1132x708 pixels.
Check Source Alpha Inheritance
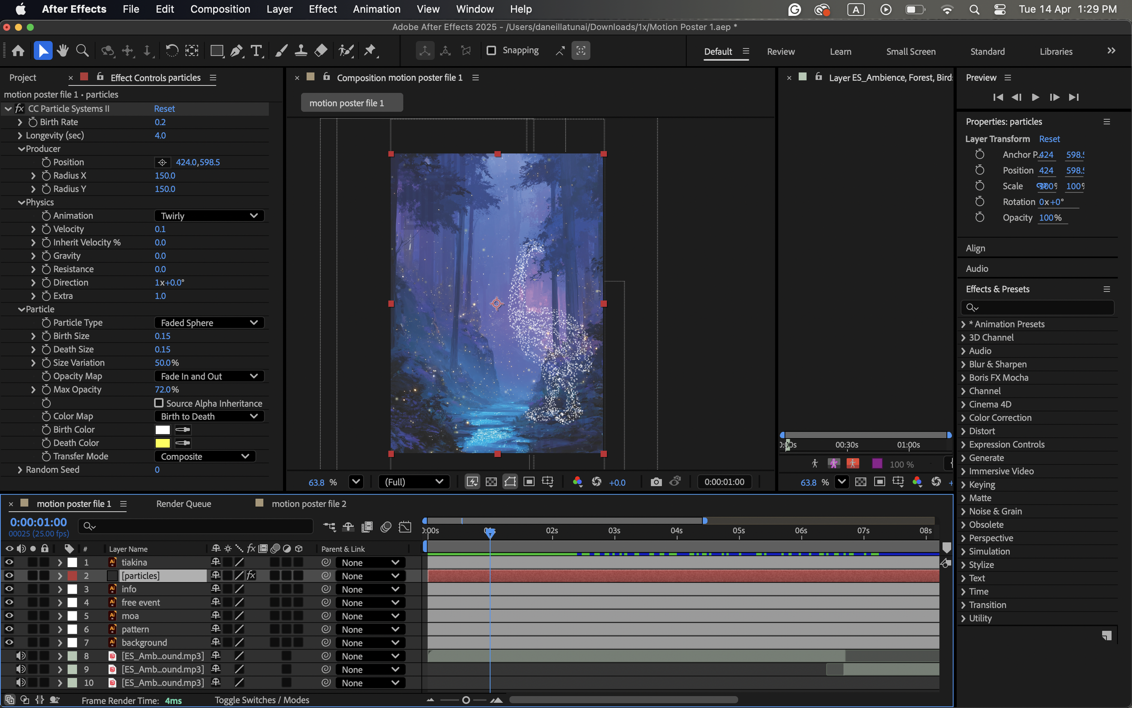159,403
